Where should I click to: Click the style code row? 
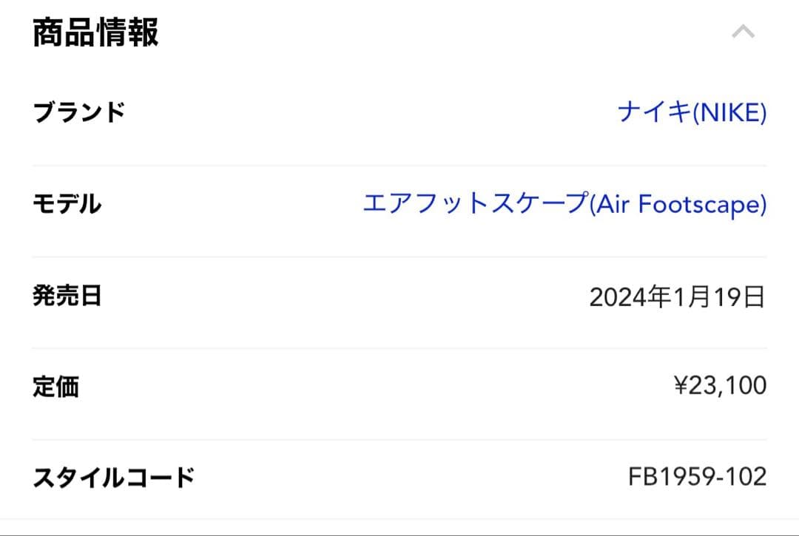(x=399, y=477)
